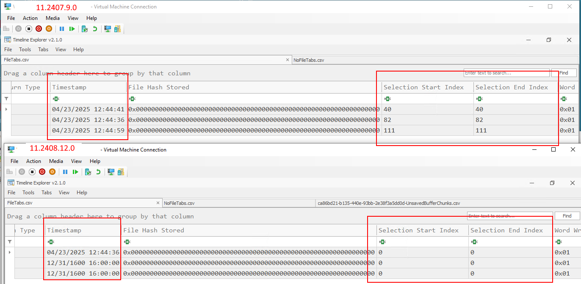The width and height of the screenshot is (581, 284).
Task: Pause the VM in 11.2407.9.0 window
Action: 62,29
